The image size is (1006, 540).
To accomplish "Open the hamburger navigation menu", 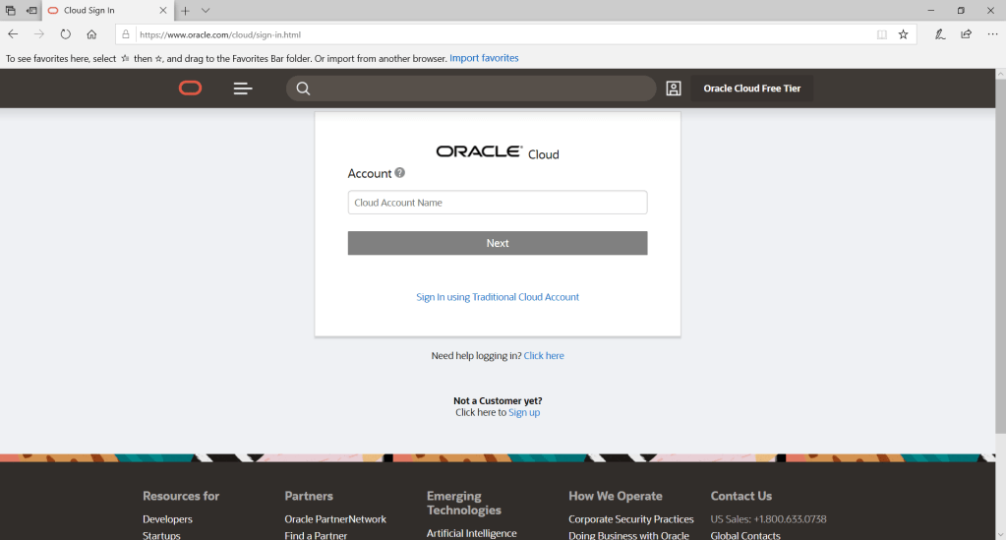I will click(x=243, y=89).
